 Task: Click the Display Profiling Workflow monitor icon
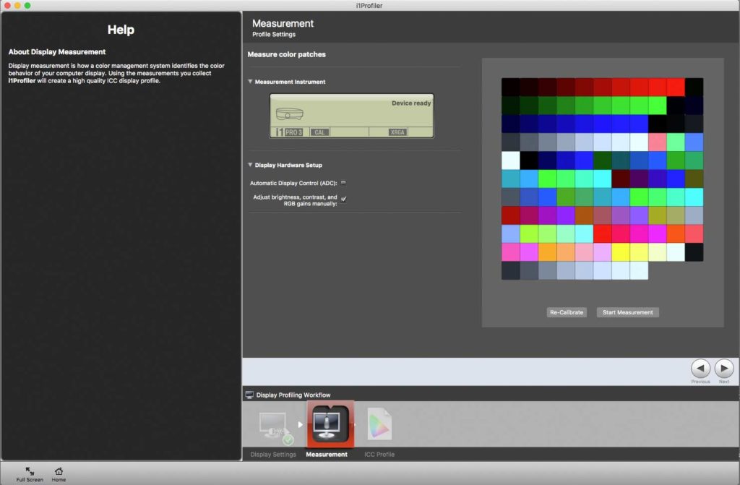coord(249,395)
